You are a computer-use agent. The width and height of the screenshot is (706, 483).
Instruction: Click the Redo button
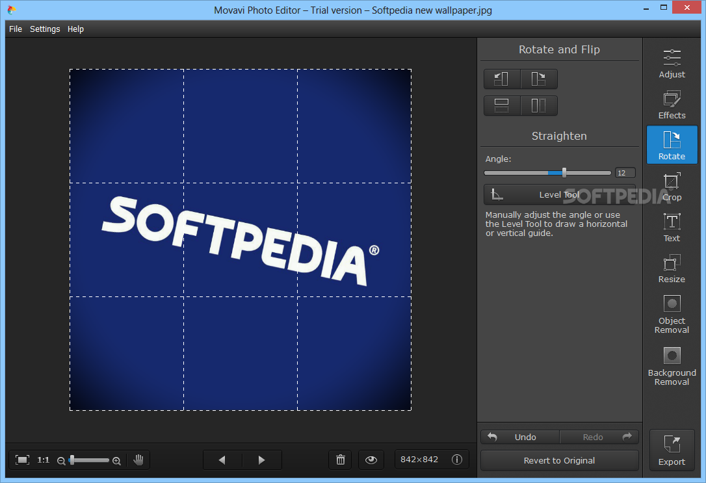click(599, 437)
